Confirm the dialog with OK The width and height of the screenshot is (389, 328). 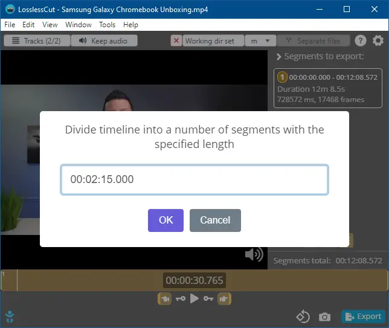(x=166, y=220)
